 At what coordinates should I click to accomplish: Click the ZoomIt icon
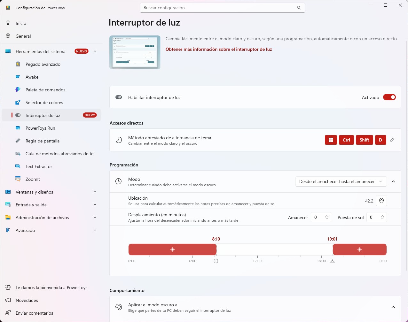coord(18,179)
